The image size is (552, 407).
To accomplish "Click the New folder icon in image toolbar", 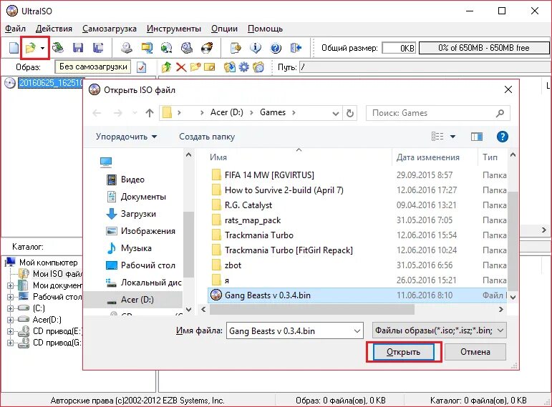I will coord(195,67).
